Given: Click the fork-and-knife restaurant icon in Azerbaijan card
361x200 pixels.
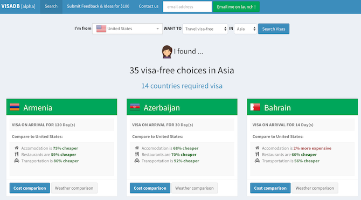Looking at the screenshot, I should [137, 154].
